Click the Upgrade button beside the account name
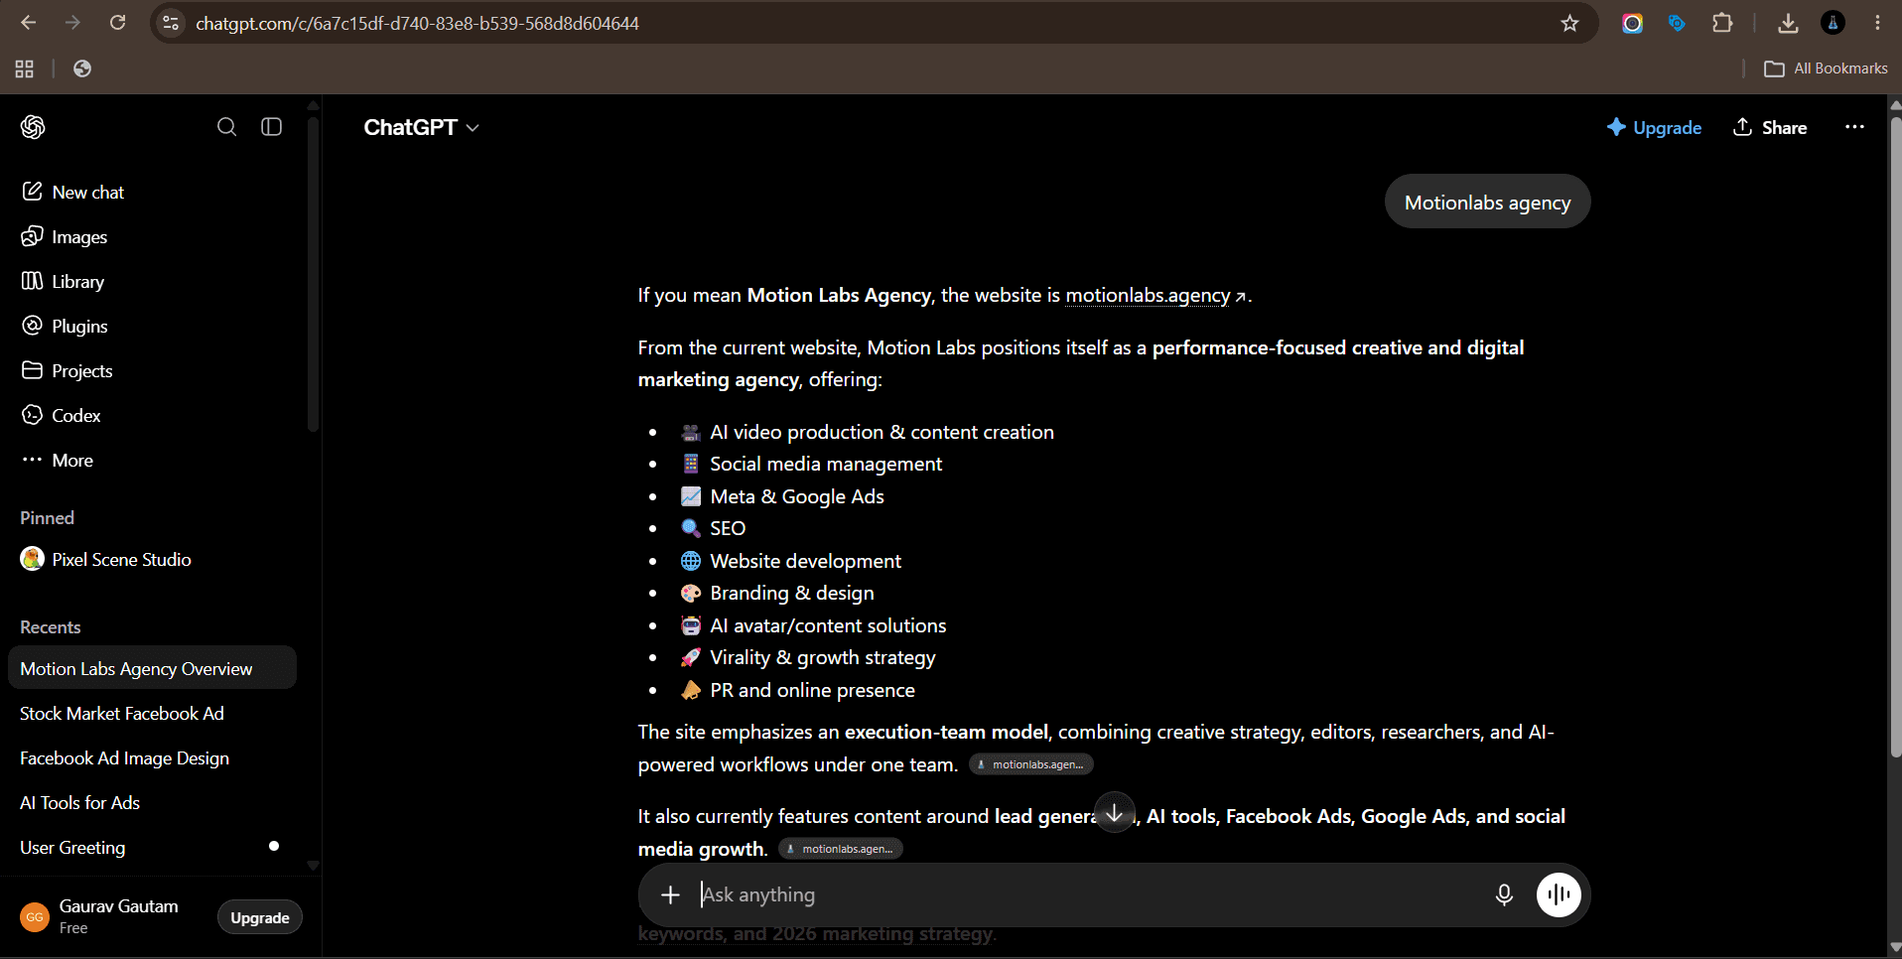1902x959 pixels. point(260,917)
